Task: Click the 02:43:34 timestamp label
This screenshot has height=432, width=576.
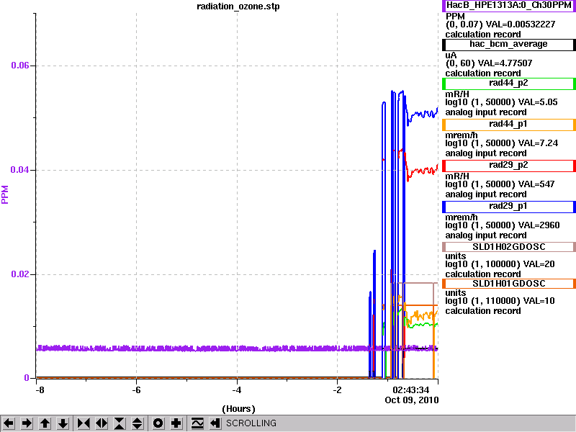Action: pos(410,390)
